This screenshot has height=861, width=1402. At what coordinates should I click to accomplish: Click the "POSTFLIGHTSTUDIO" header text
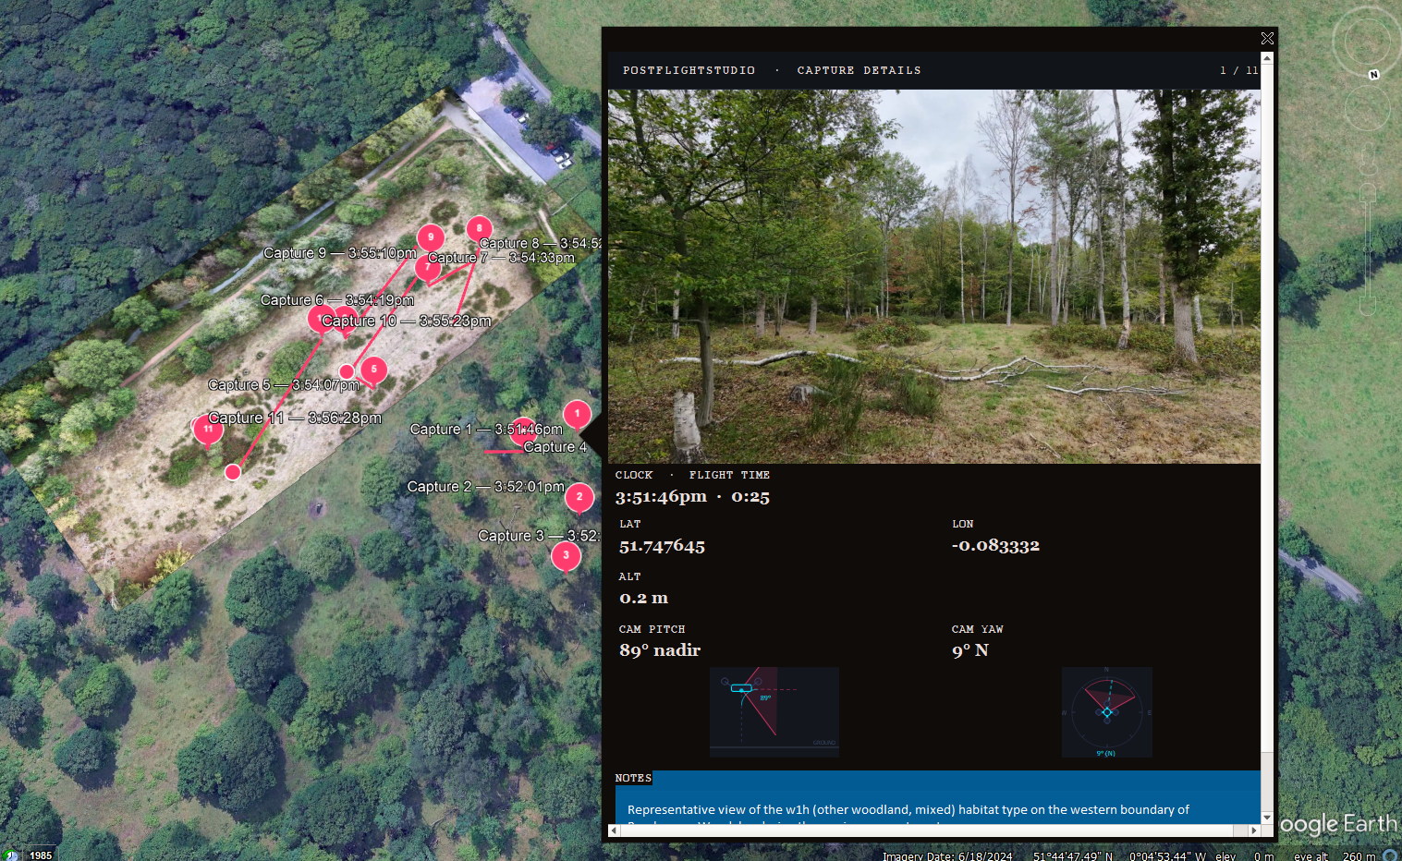[x=689, y=70]
